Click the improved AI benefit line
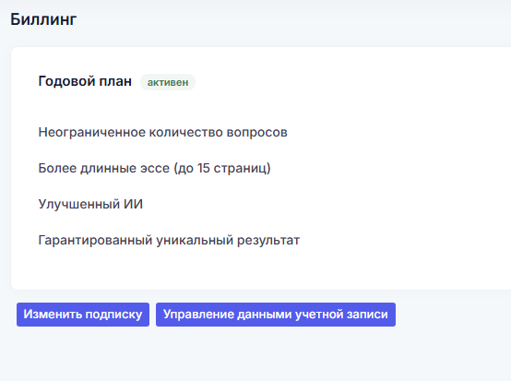The image size is (511, 381). pos(90,204)
